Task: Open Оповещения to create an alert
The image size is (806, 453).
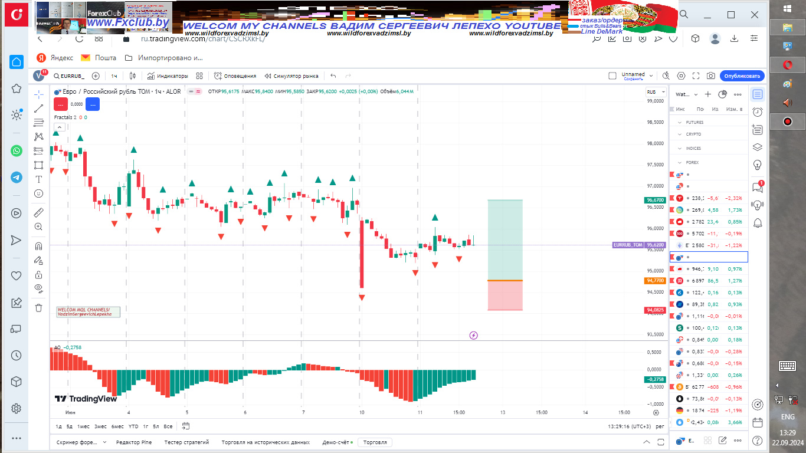Action: 235,76
